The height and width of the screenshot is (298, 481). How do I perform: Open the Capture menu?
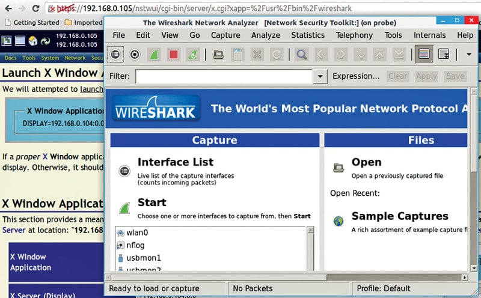(x=225, y=35)
